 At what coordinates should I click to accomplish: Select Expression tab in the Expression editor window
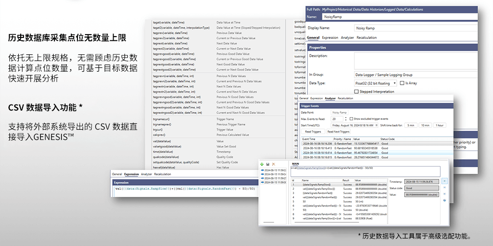(131, 174)
